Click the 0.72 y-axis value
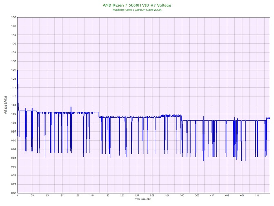 pyautogui.click(x=13, y=184)
